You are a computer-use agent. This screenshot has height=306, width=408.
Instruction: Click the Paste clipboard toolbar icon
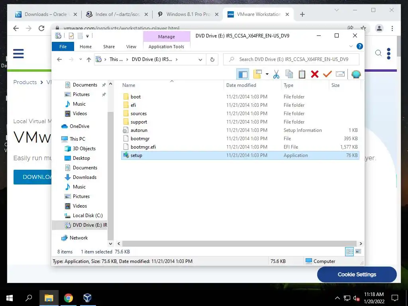coord(302,74)
